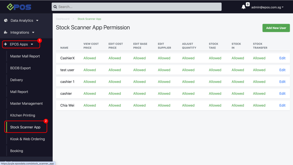Open BDDB Export from sidebar
The width and height of the screenshot is (293, 165).
click(20, 68)
